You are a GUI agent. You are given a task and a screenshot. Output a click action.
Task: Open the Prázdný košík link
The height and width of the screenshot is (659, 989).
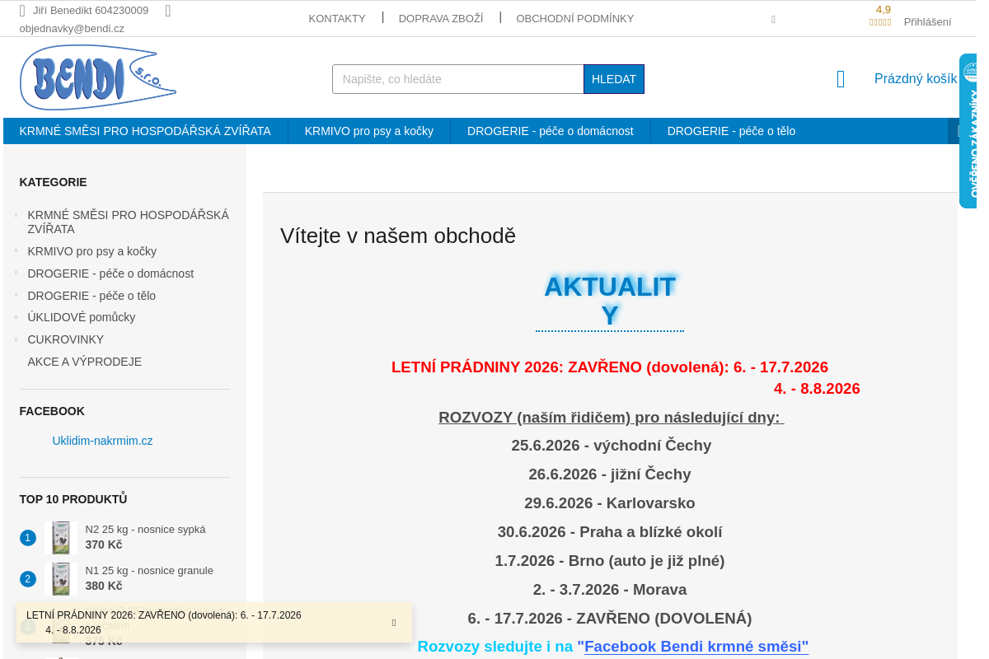(x=916, y=79)
